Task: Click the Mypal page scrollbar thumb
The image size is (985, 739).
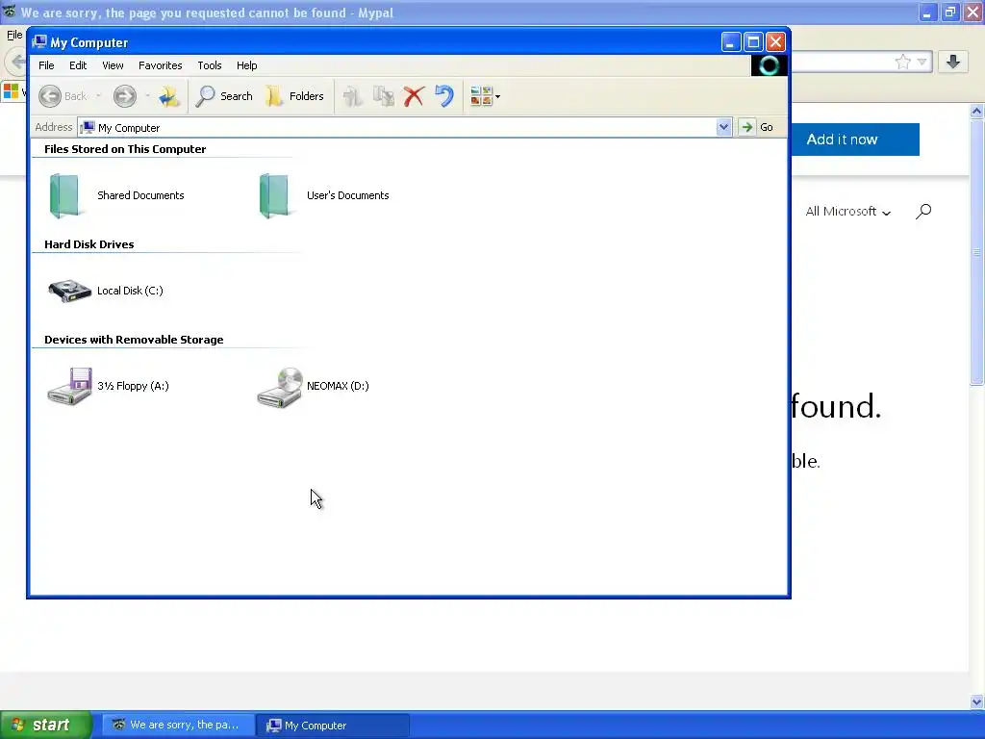Action: click(x=976, y=252)
